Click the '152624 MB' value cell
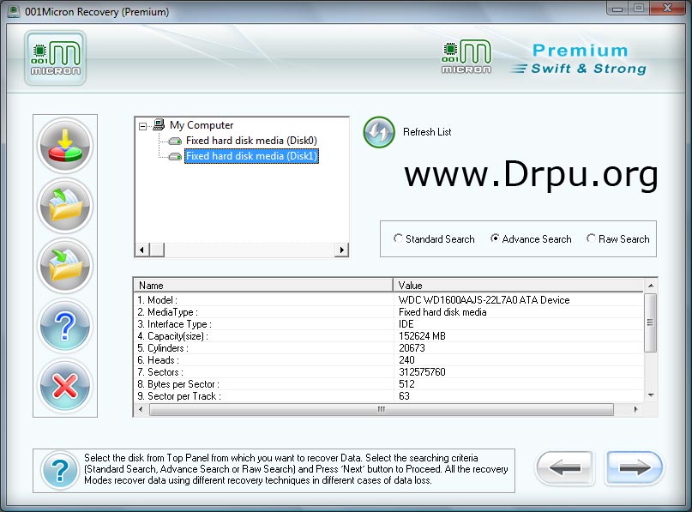 (x=422, y=336)
